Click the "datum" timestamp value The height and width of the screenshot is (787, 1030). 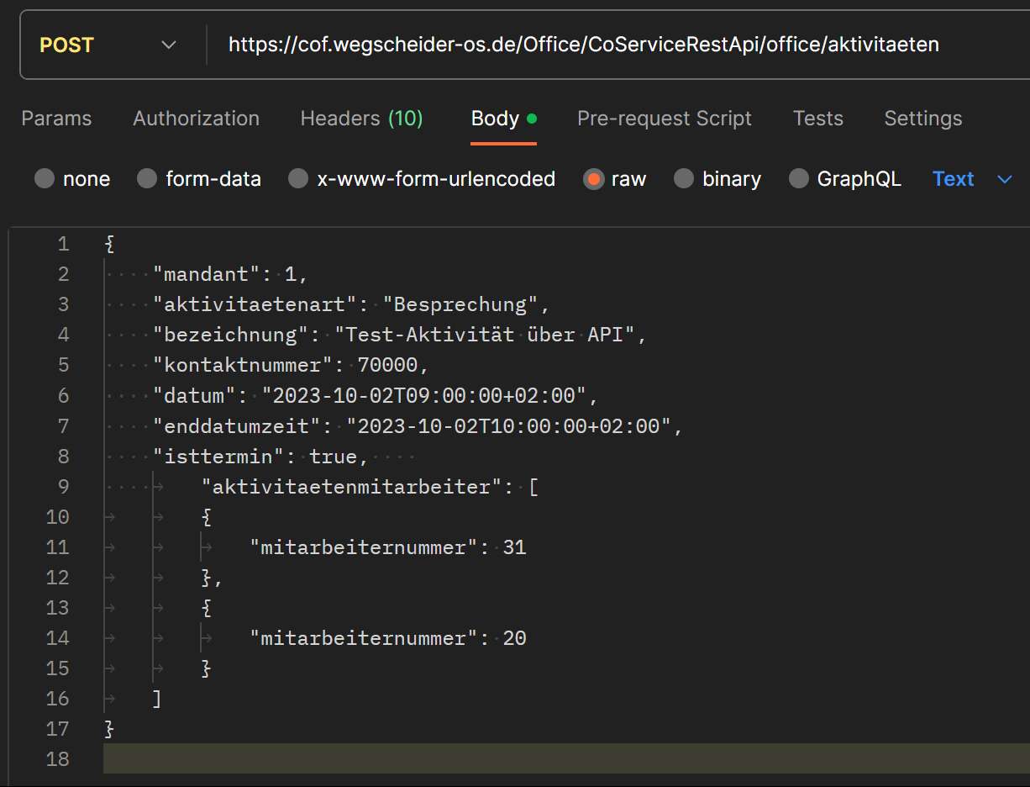pos(423,395)
